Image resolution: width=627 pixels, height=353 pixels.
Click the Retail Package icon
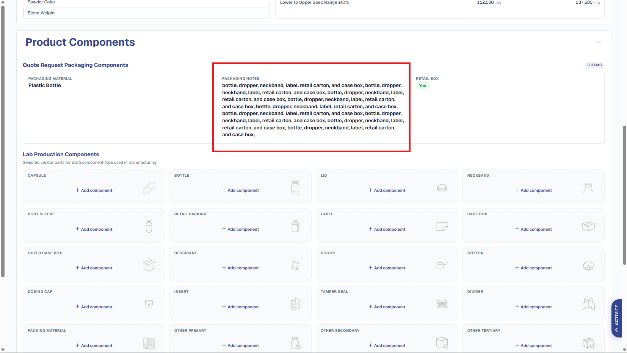pos(295,226)
